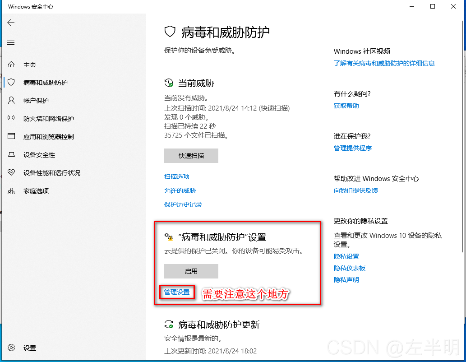Click the warning gear icon for protection settings
This screenshot has height=362, width=466.
169,237
